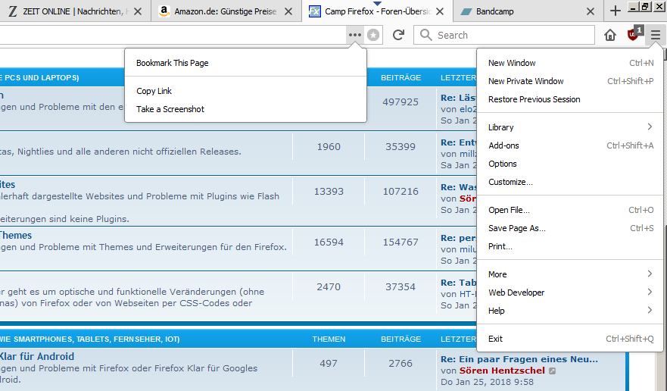Open the Help submenu
This screenshot has width=667, height=391.
pyautogui.click(x=569, y=311)
